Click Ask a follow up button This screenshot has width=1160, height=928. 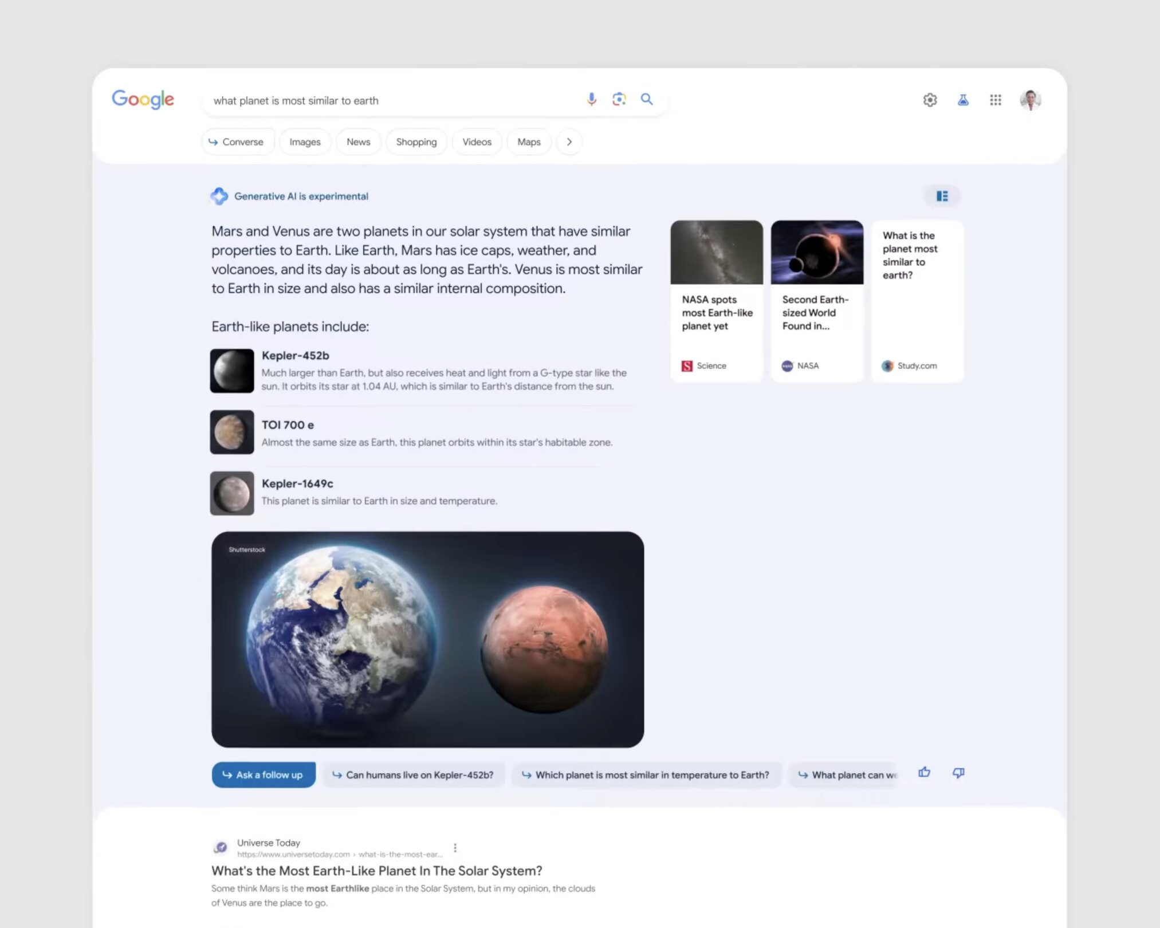[261, 774]
